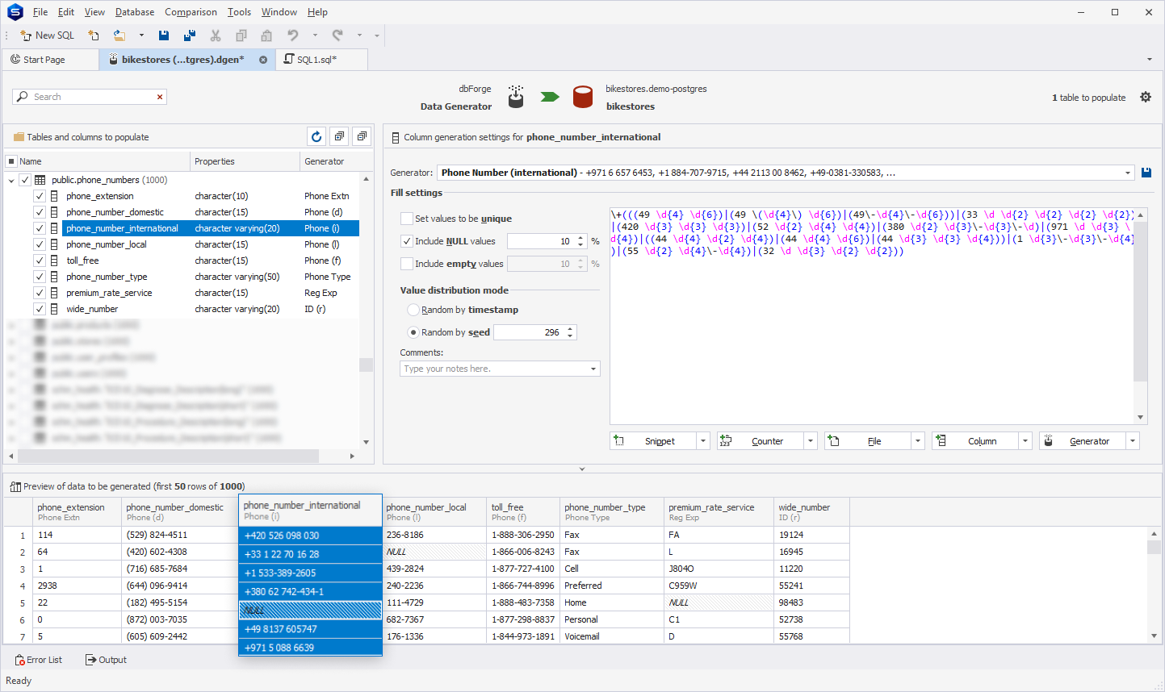Open the Error List panel

click(38, 660)
